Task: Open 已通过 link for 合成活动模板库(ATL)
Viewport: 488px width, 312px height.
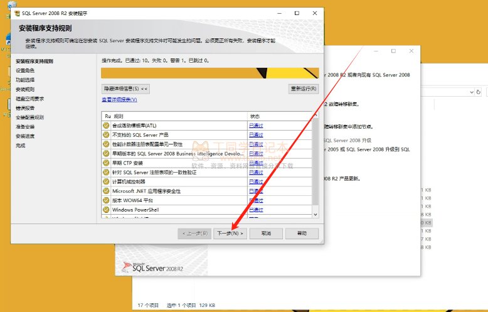Action: (256, 126)
